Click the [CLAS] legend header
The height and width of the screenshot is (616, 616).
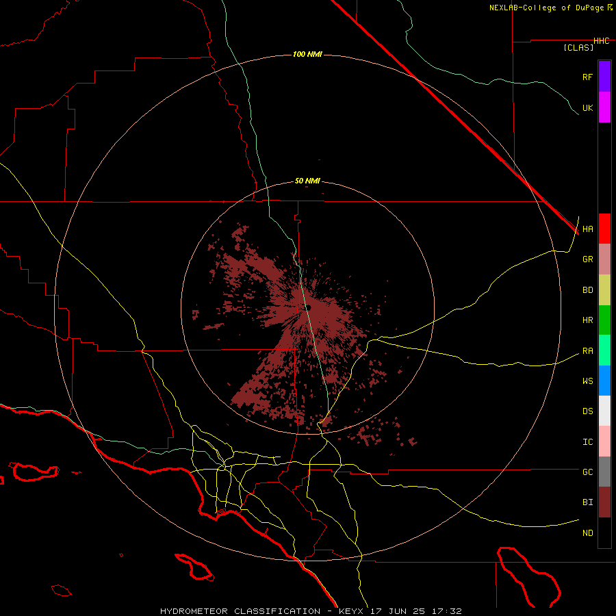coord(578,47)
